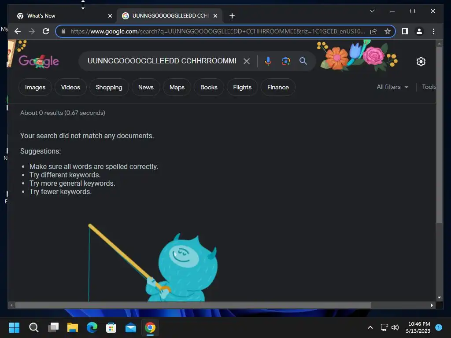
Task: Click the forward navigation arrow
Action: click(x=32, y=31)
